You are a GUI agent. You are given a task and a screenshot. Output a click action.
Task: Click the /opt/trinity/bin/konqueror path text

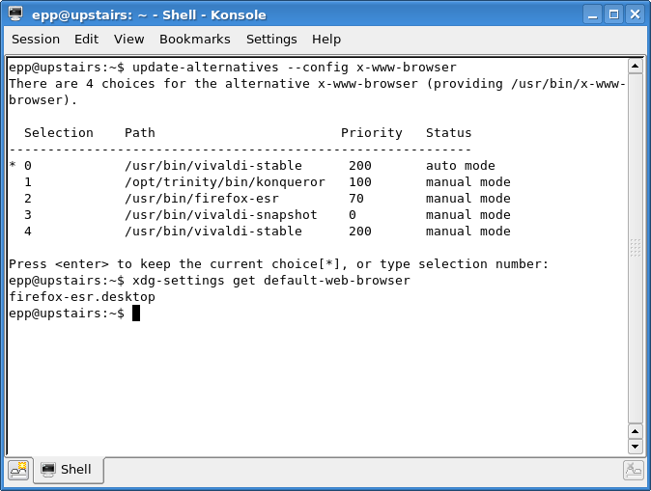[225, 182]
